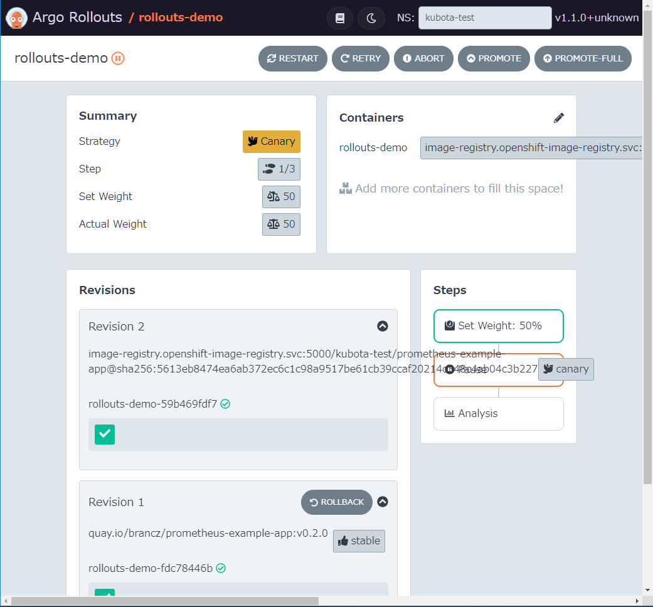Click the orange paused status icon

[x=118, y=58]
